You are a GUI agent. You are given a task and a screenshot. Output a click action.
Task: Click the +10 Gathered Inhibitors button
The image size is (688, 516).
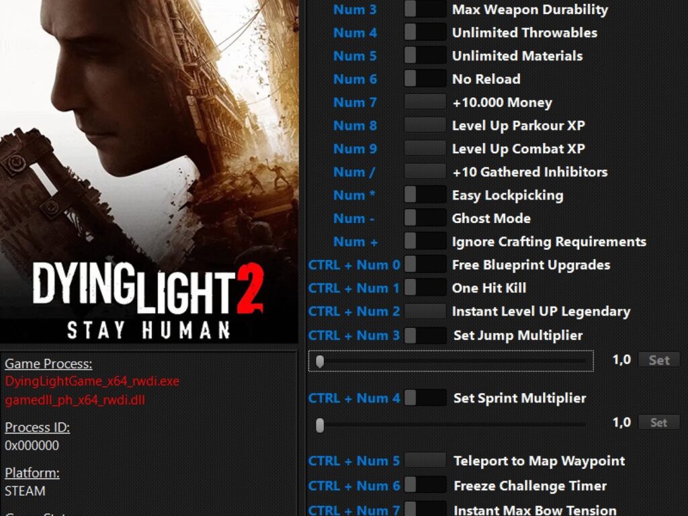coord(425,172)
